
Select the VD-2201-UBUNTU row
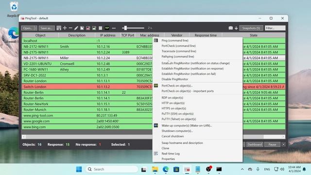pyautogui.click(x=154, y=64)
